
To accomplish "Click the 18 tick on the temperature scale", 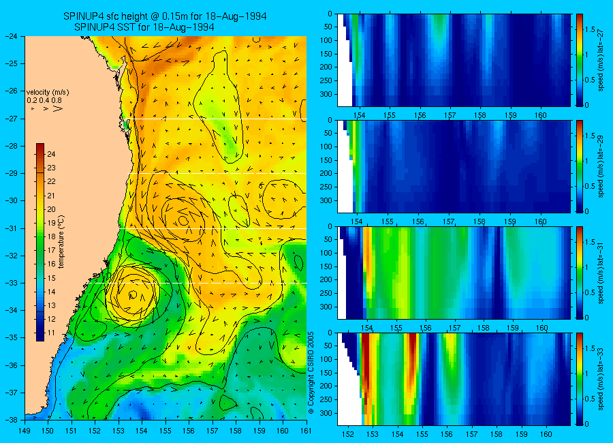I will pos(51,236).
